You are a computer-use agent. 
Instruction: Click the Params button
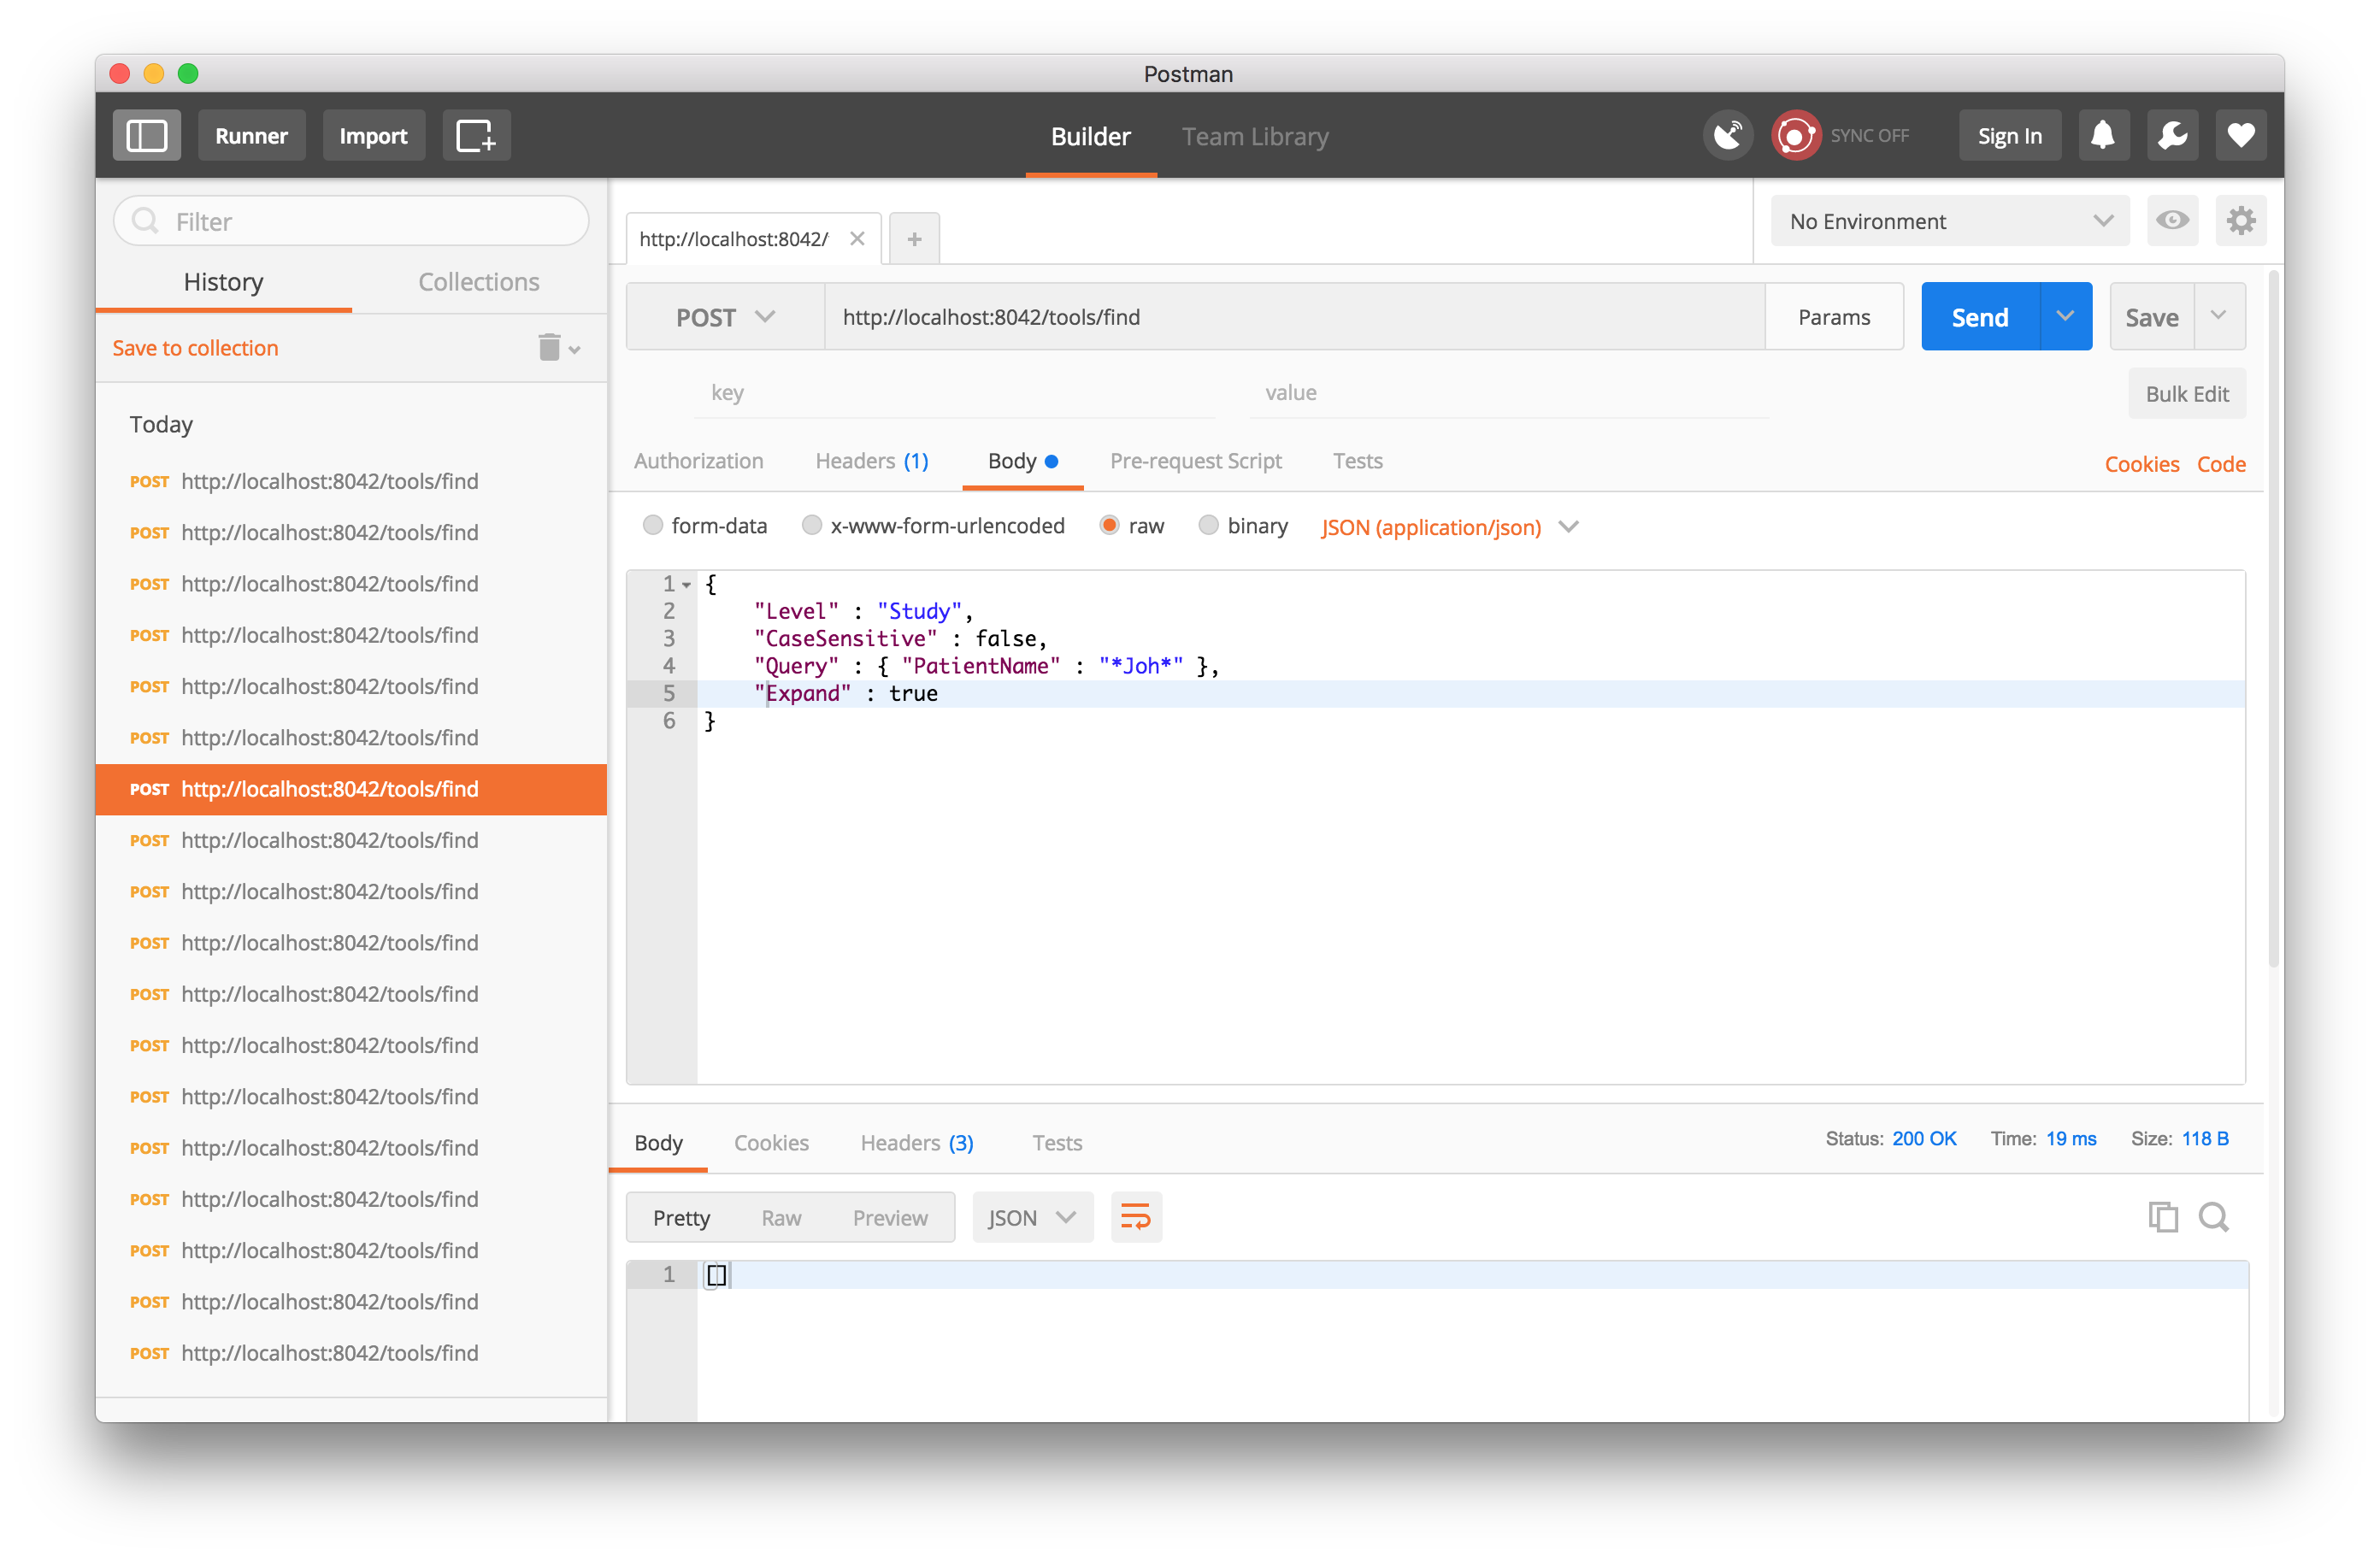pos(1833,317)
